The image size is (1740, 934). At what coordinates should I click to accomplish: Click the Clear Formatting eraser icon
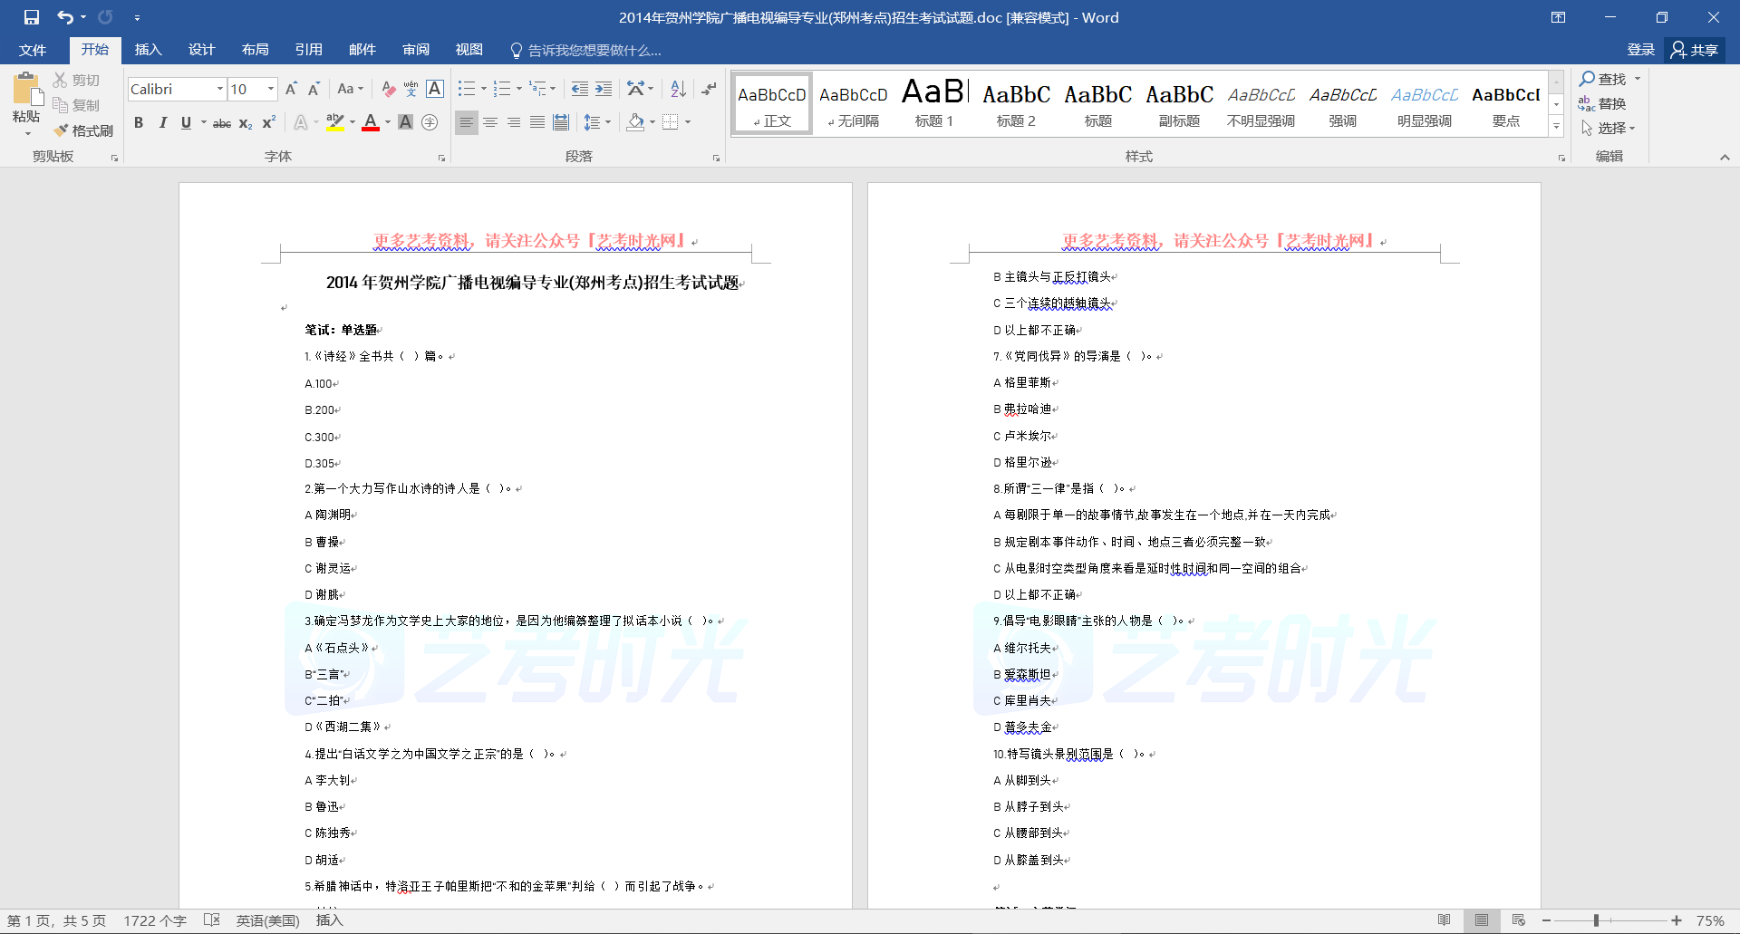(x=388, y=89)
